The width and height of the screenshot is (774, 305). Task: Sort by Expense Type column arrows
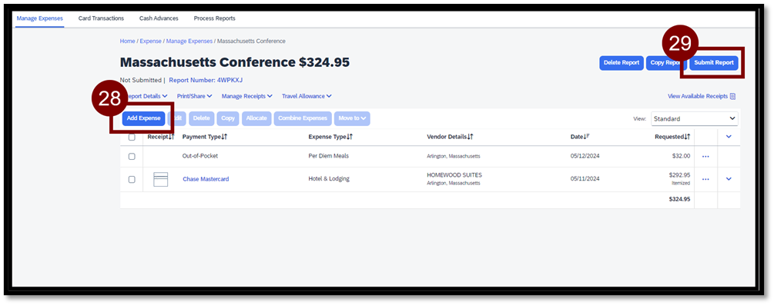(x=350, y=137)
